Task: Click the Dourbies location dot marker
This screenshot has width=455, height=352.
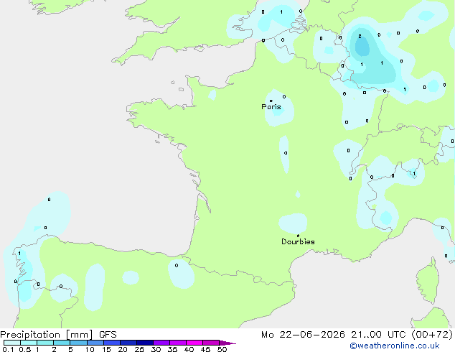Action: [298, 236]
